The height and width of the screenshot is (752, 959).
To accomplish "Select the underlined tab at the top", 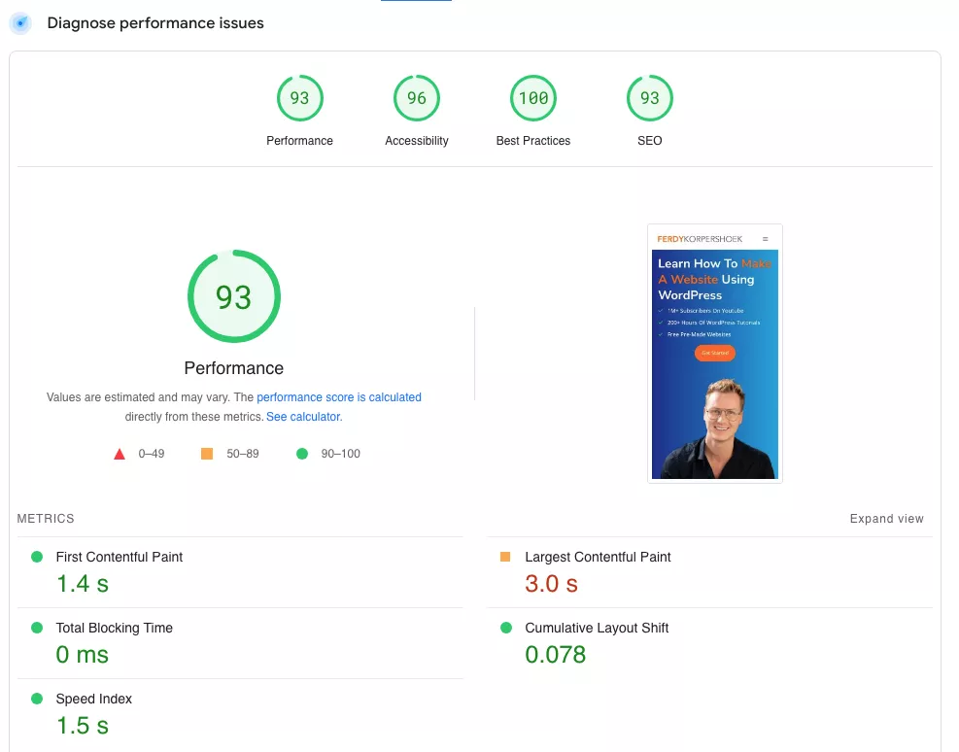I will click(x=416, y=3).
